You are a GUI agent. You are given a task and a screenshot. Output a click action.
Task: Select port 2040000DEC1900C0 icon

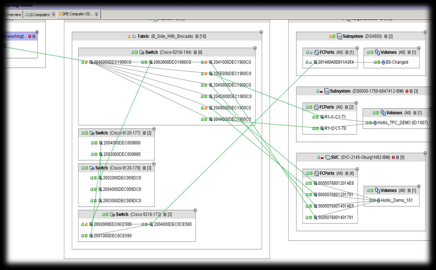[x=91, y=62]
